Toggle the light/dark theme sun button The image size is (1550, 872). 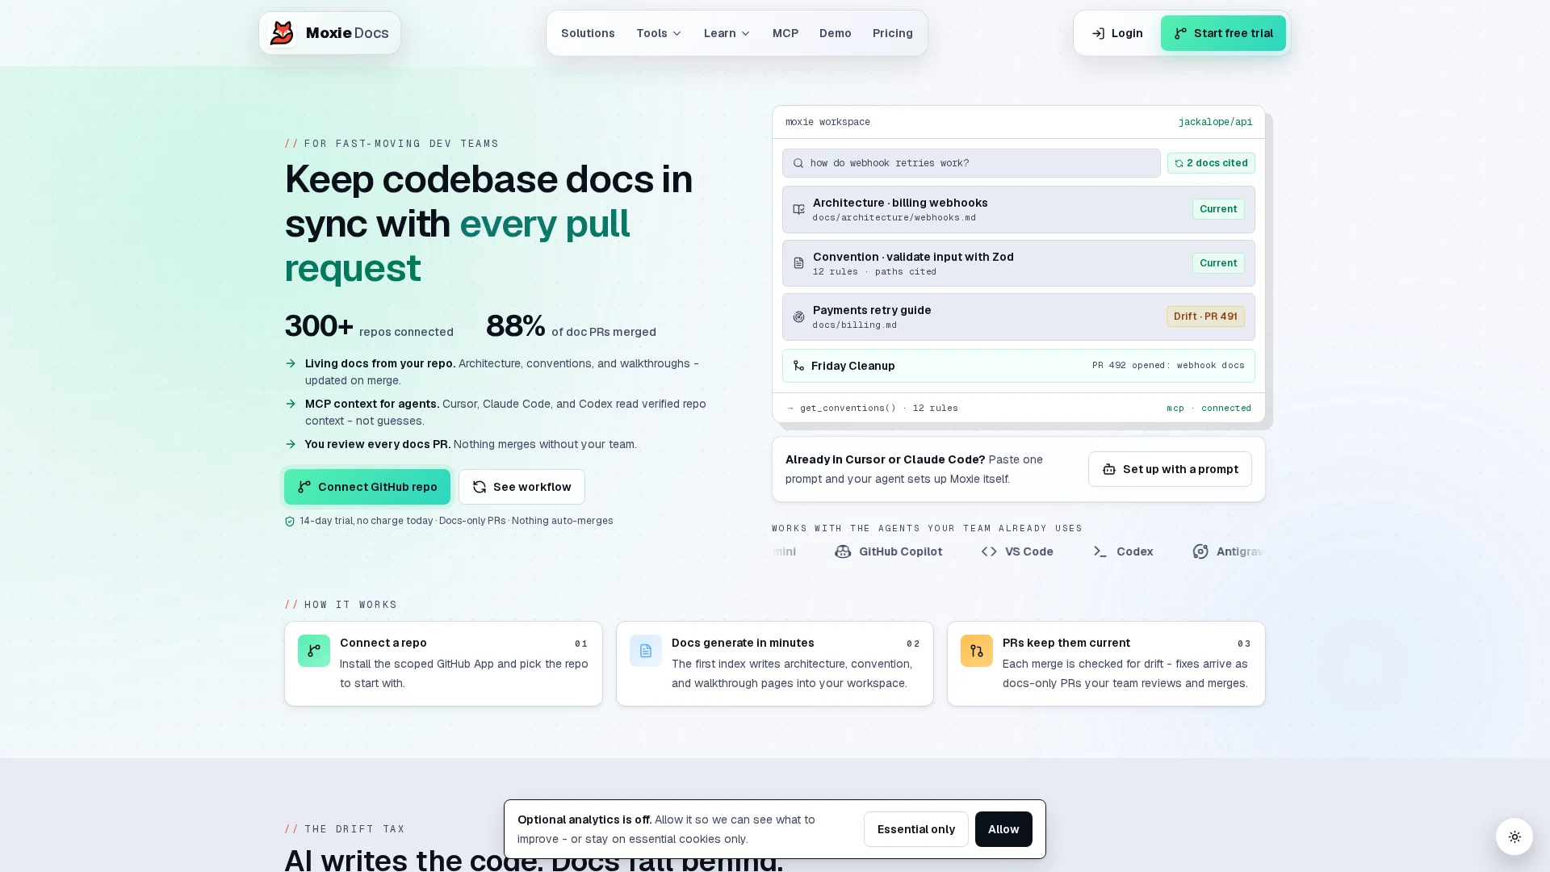pyautogui.click(x=1514, y=836)
